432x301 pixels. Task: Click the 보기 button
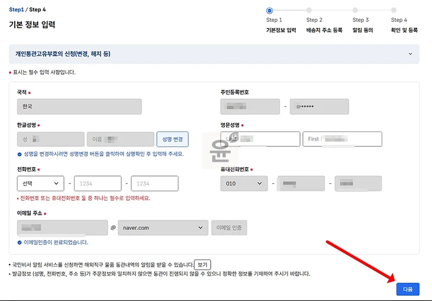[x=202, y=265]
